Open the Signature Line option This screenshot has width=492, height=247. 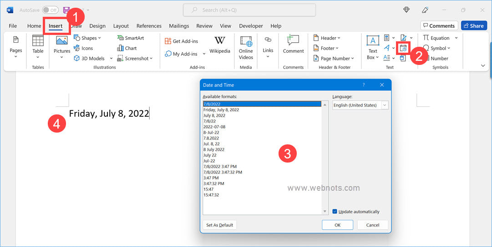pos(406,38)
